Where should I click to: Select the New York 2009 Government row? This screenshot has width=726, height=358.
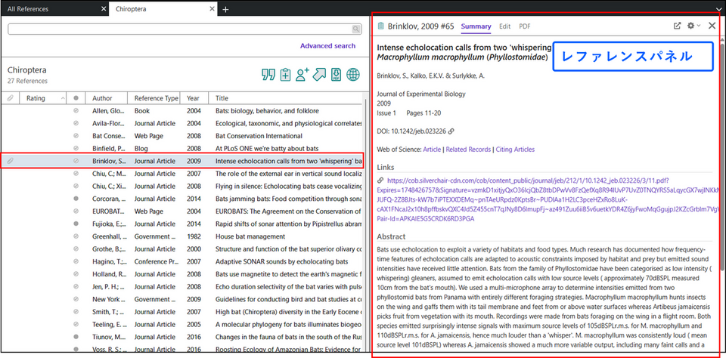click(182, 299)
